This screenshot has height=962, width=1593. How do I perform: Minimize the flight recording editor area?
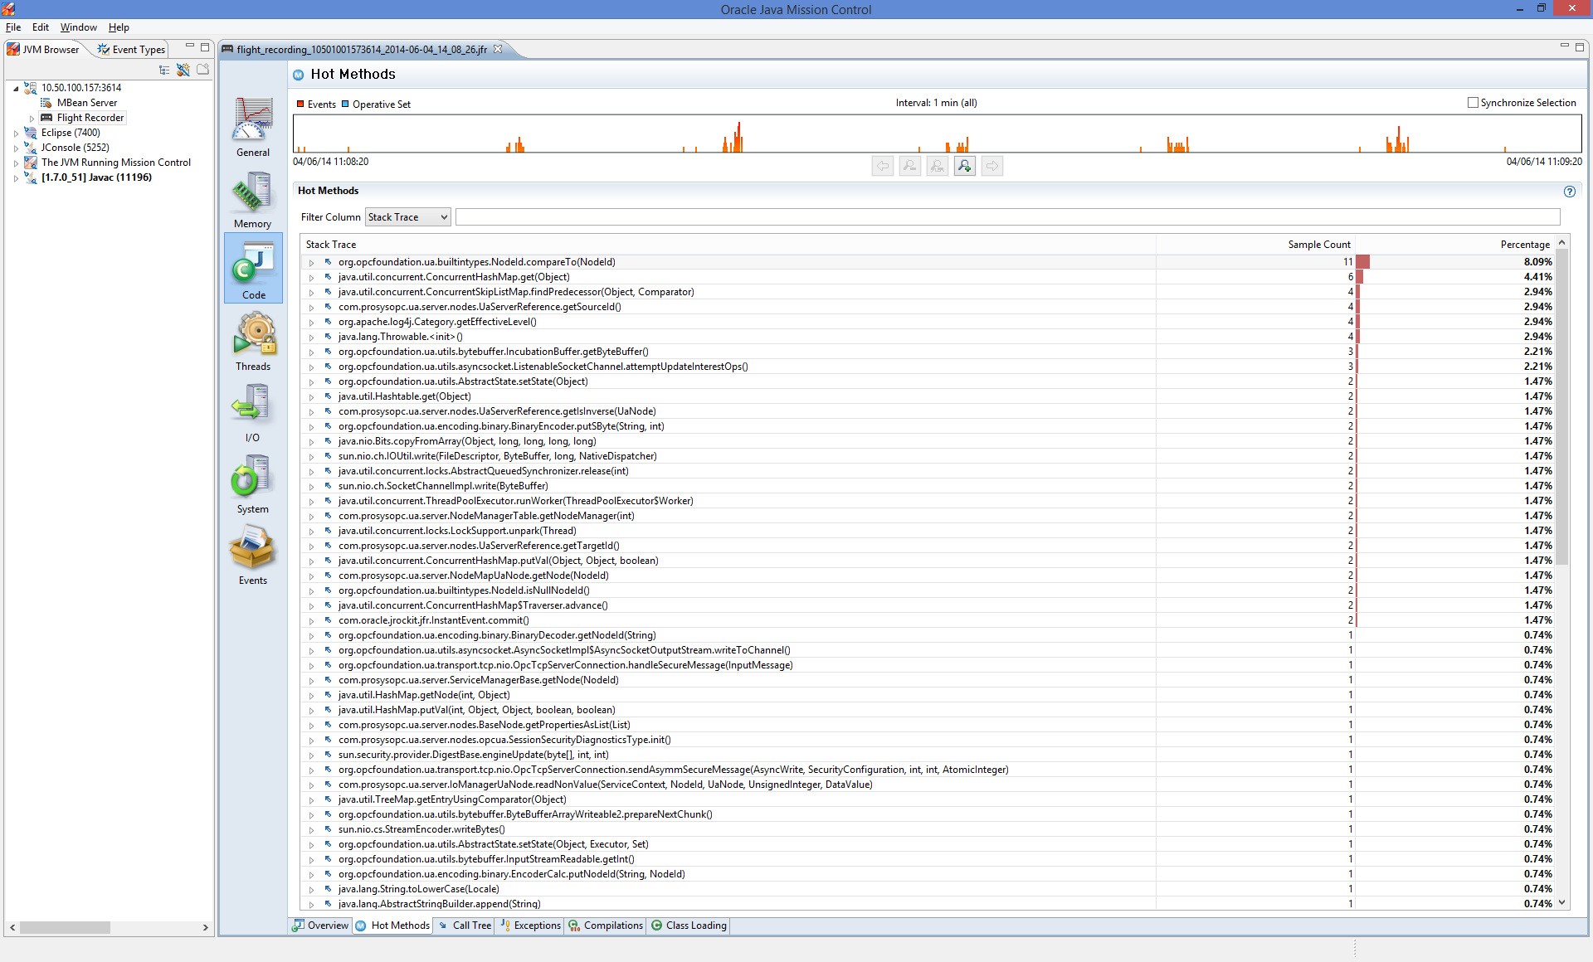pyautogui.click(x=1565, y=46)
